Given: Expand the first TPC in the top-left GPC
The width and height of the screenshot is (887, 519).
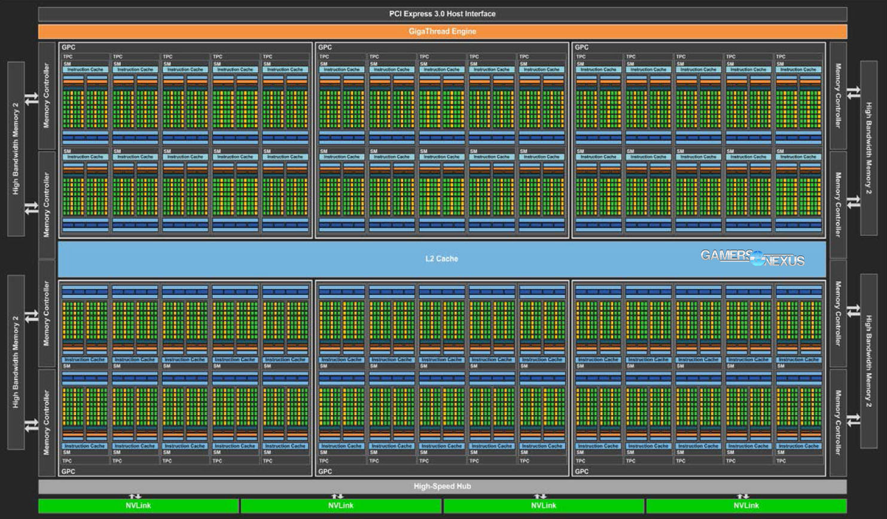Looking at the screenshot, I should 67,56.
